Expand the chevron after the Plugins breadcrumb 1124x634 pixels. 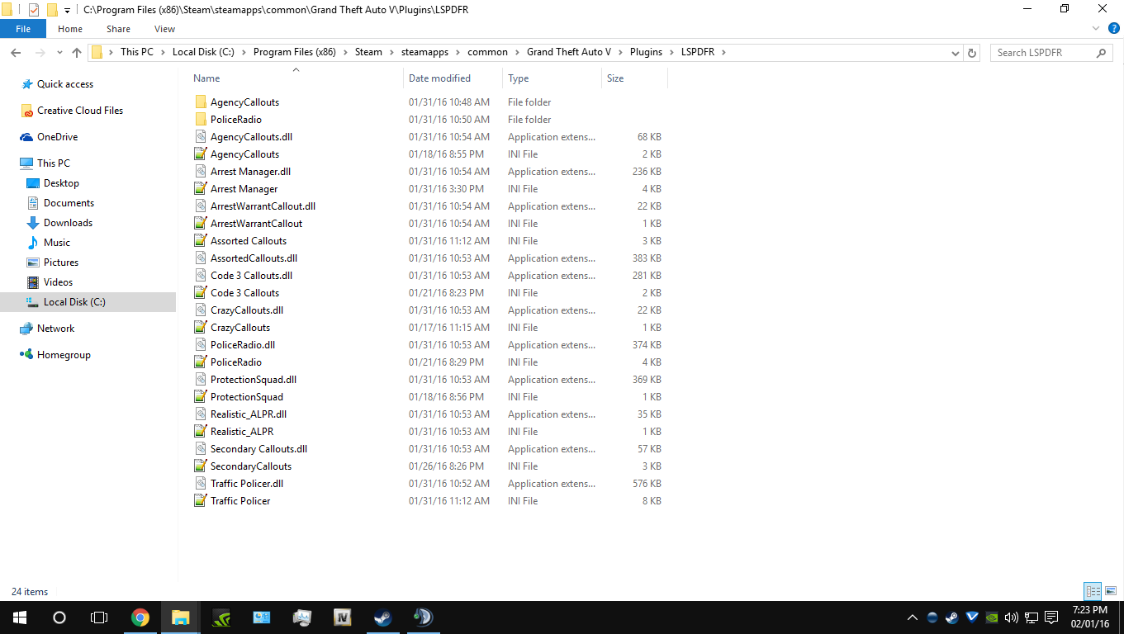[x=672, y=52]
